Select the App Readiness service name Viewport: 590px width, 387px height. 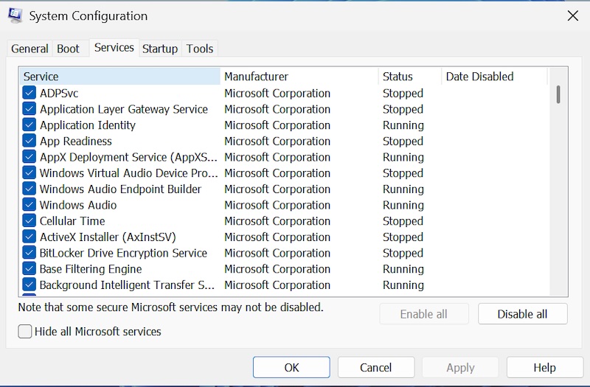pos(76,141)
